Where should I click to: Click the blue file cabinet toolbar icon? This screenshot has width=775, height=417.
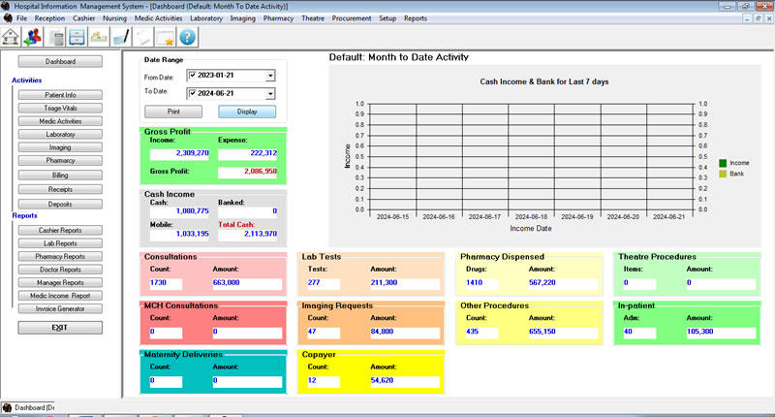tap(77, 38)
